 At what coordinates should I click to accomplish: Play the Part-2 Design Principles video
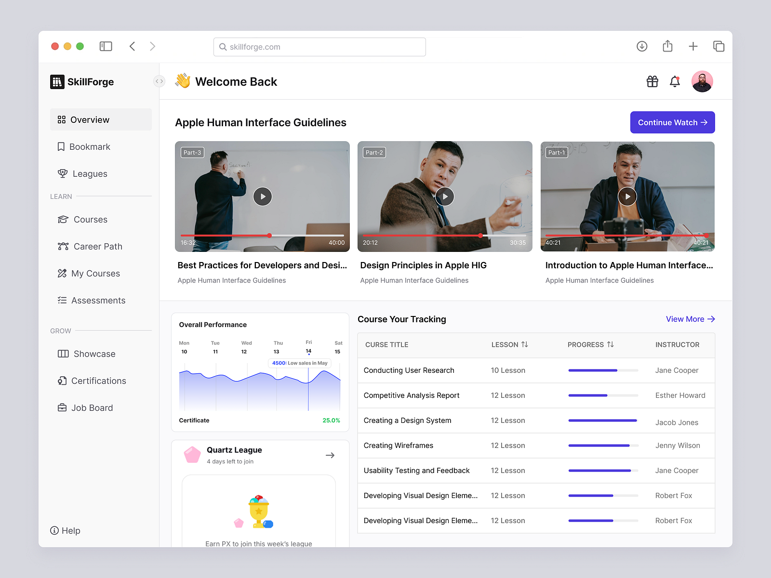444,196
